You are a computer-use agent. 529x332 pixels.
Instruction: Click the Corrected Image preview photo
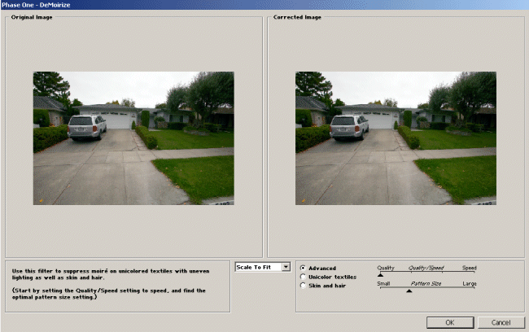[x=396, y=138]
